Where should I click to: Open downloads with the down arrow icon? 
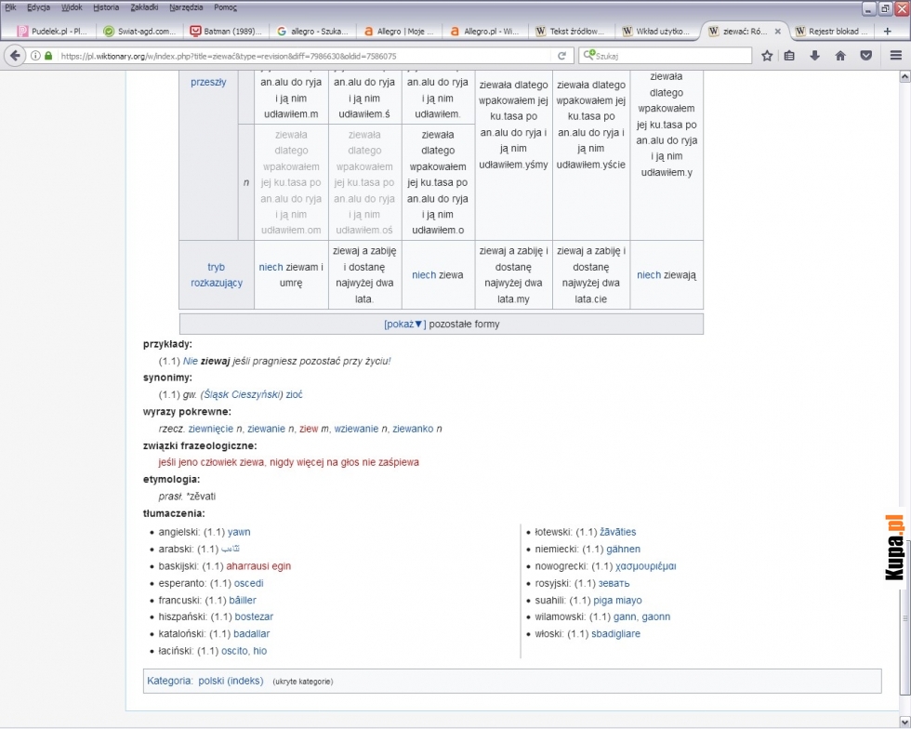tap(814, 56)
